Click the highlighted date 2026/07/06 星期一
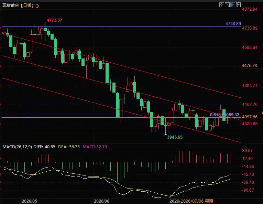The height and width of the screenshot is (204, 263). pyautogui.click(x=199, y=201)
